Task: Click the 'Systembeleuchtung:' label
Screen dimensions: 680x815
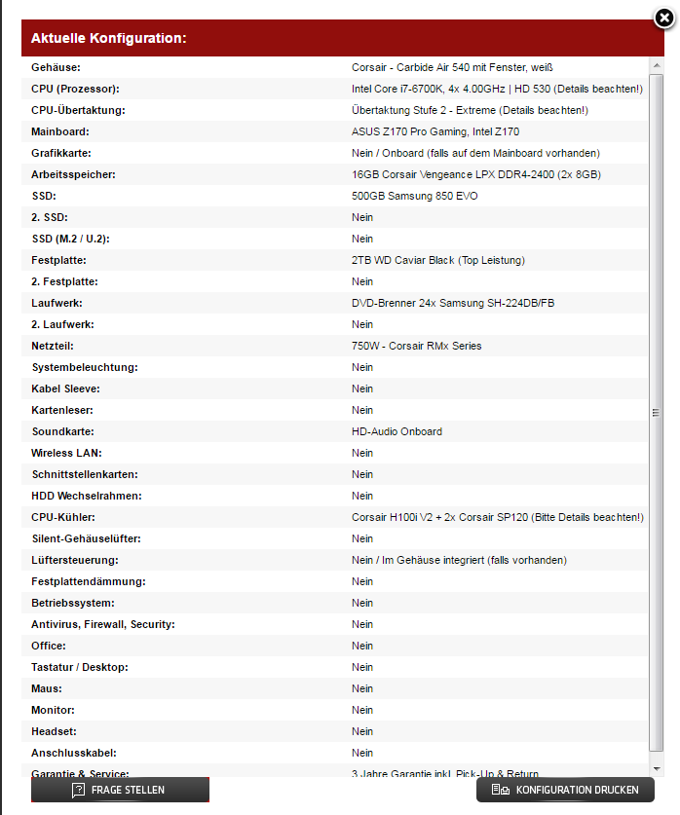Action: pos(85,367)
